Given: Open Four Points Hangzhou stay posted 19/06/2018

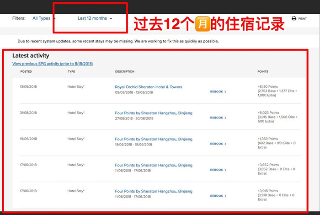Looking at the screenshot, I should pyautogui.click(x=154, y=139).
